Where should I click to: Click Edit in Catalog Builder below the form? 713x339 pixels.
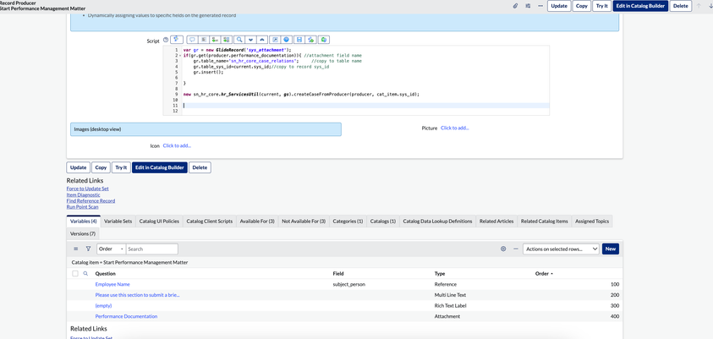(160, 167)
